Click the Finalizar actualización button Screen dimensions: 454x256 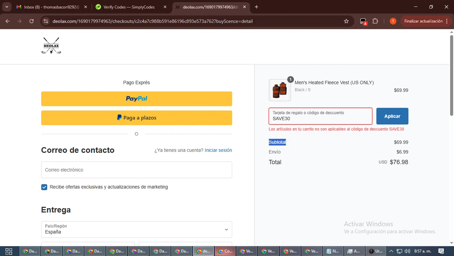click(426, 21)
